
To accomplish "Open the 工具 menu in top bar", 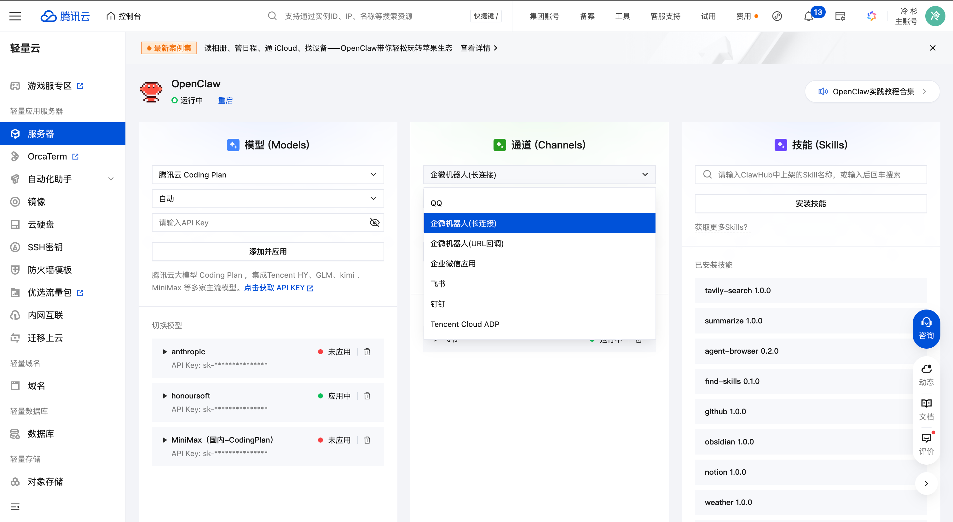I will pos(622,16).
